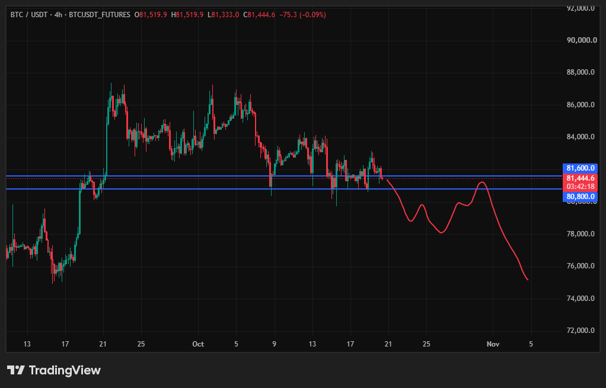Select the high value H81,519.9
The width and height of the screenshot is (606, 388).
[187, 15]
